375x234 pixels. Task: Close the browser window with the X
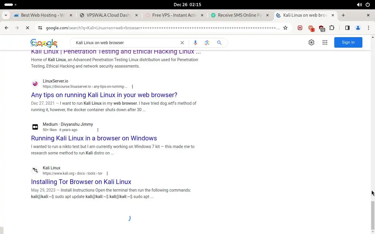click(368, 15)
